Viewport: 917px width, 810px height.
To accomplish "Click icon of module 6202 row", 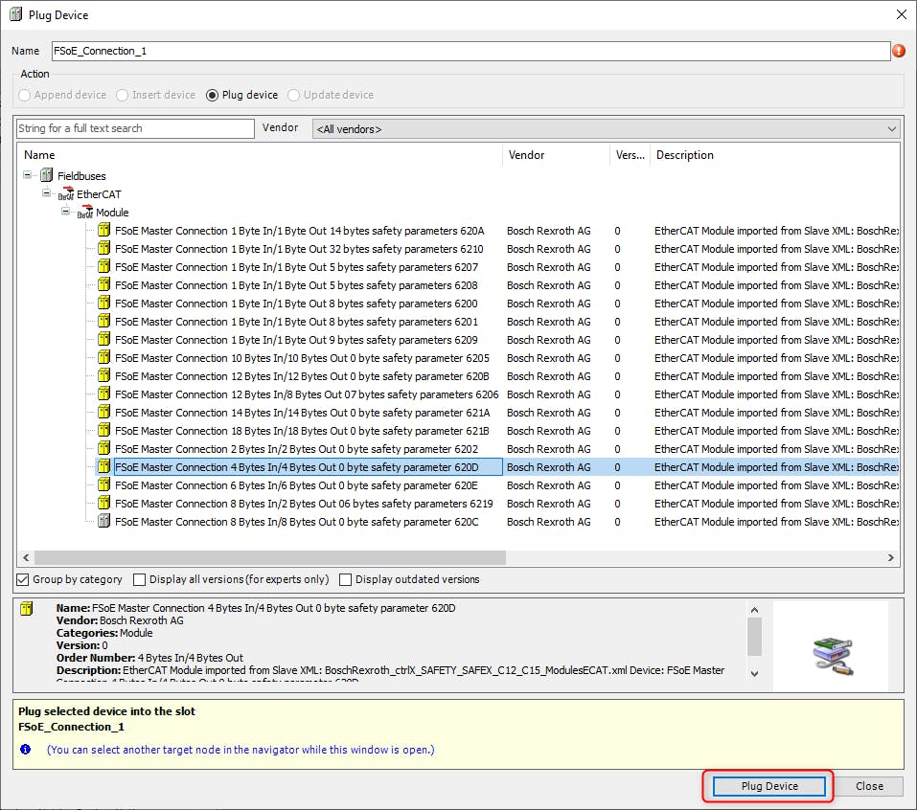I will [x=104, y=448].
